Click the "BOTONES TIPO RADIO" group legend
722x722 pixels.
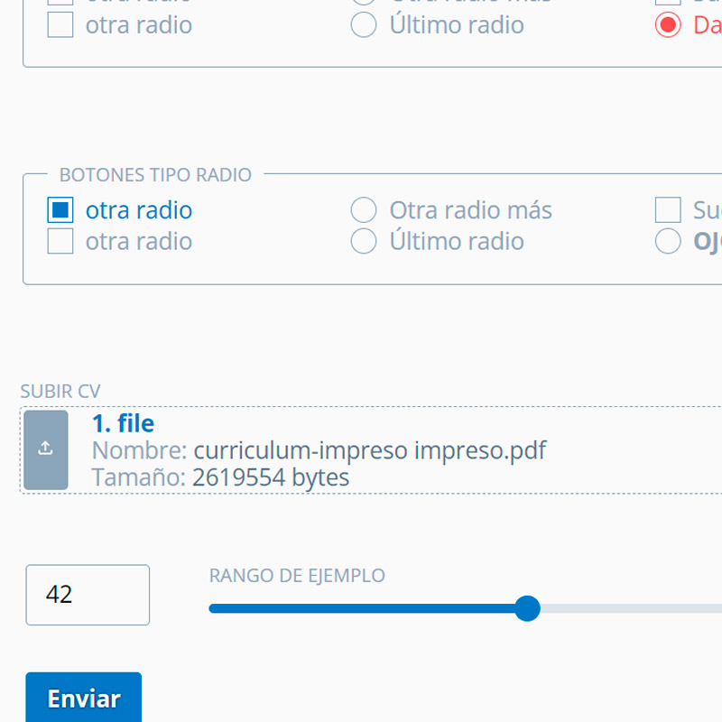pos(155,175)
